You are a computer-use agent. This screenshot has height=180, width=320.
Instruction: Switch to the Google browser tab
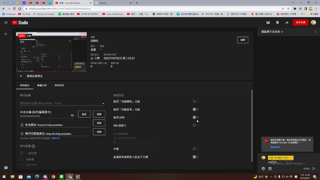pyautogui.click(x=113, y=3)
